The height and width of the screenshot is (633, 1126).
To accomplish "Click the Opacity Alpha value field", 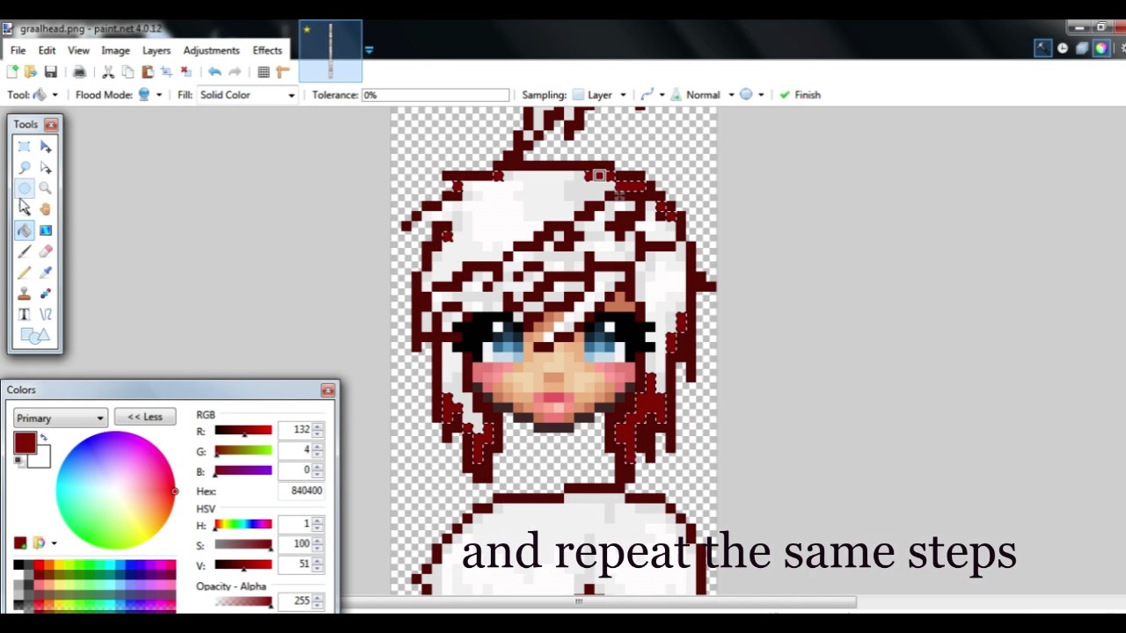I will pyautogui.click(x=296, y=601).
